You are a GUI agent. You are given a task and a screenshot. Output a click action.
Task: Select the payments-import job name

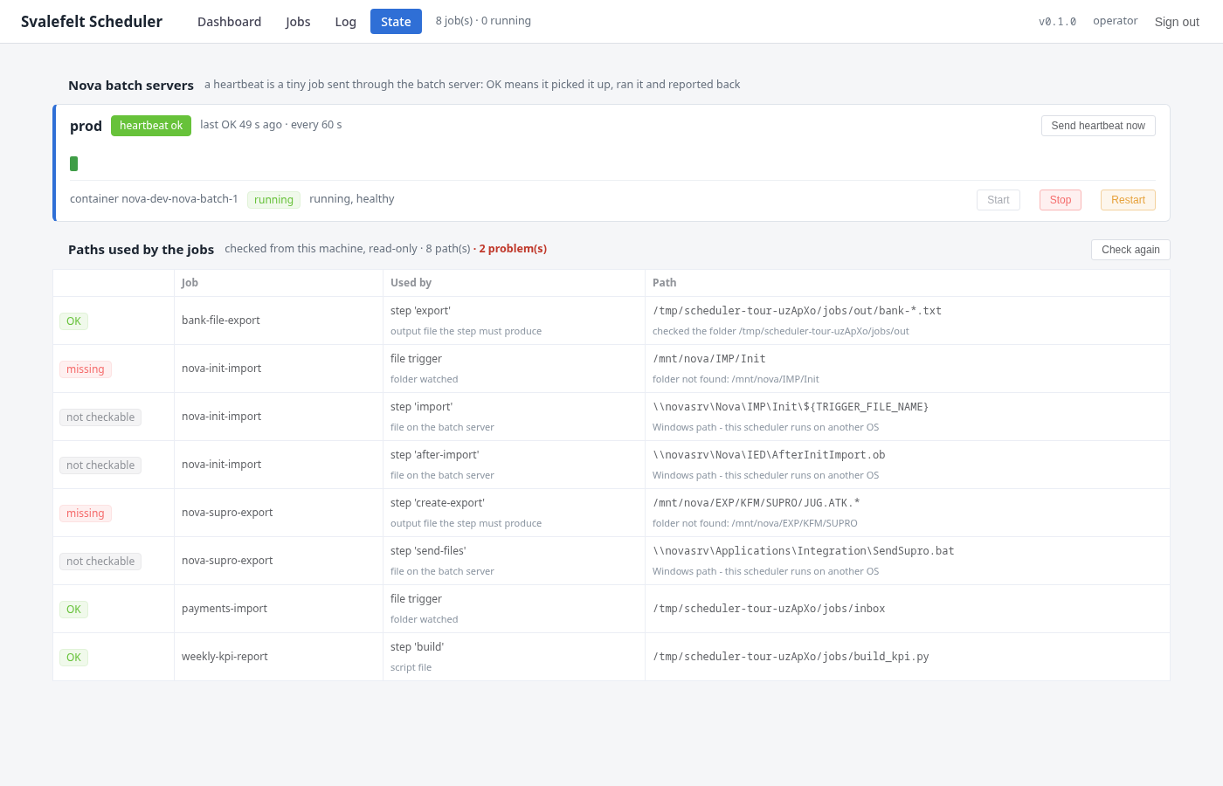pyautogui.click(x=225, y=609)
